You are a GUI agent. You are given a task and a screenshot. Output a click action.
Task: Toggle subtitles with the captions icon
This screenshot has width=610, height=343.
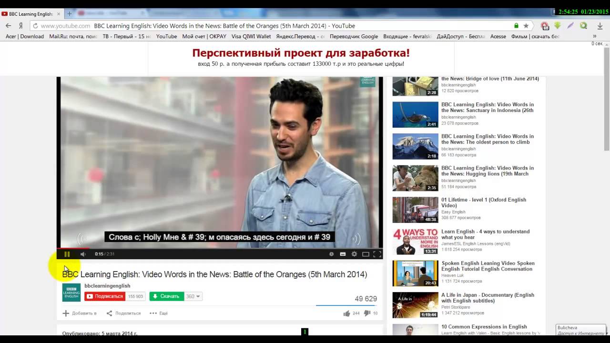coord(343,254)
